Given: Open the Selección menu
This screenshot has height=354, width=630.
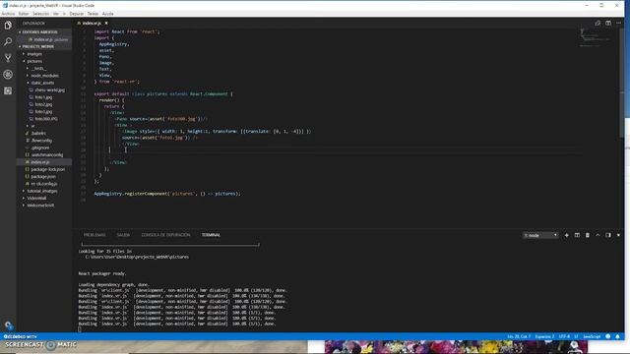Looking at the screenshot, I should pyautogui.click(x=41, y=14).
